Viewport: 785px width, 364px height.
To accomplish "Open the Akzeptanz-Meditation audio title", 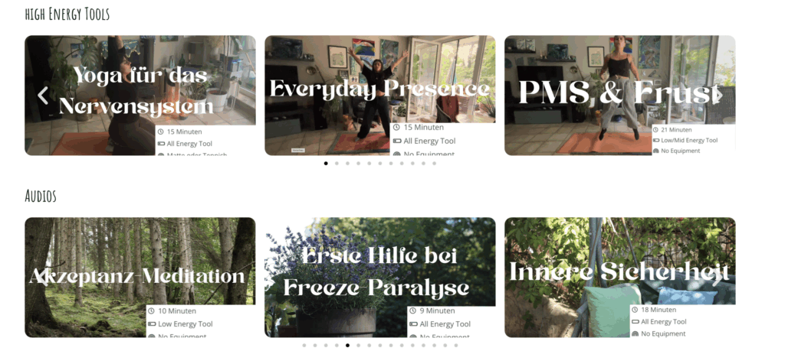I will tap(136, 276).
